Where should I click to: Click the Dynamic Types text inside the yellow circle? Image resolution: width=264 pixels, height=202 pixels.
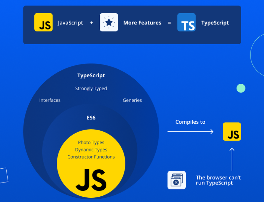pyautogui.click(x=91, y=149)
